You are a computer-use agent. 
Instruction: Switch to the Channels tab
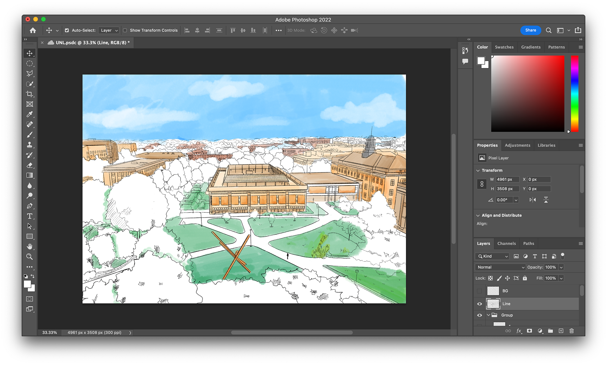[506, 244]
